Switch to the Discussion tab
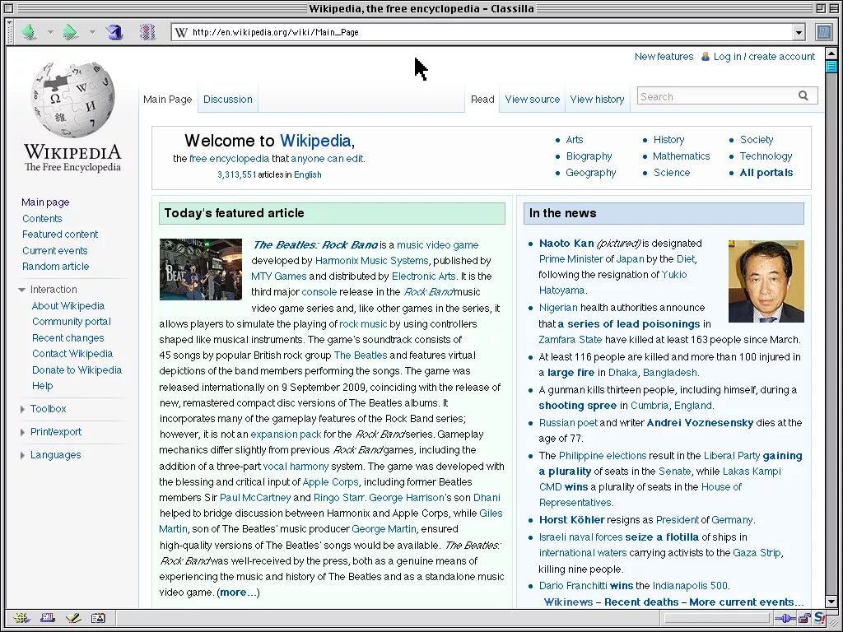Viewport: 843px width, 632px height. pyautogui.click(x=228, y=99)
